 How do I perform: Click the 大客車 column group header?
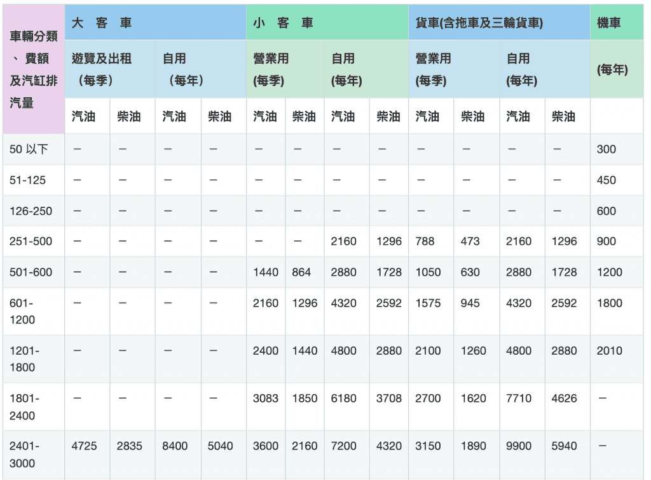tap(102, 23)
